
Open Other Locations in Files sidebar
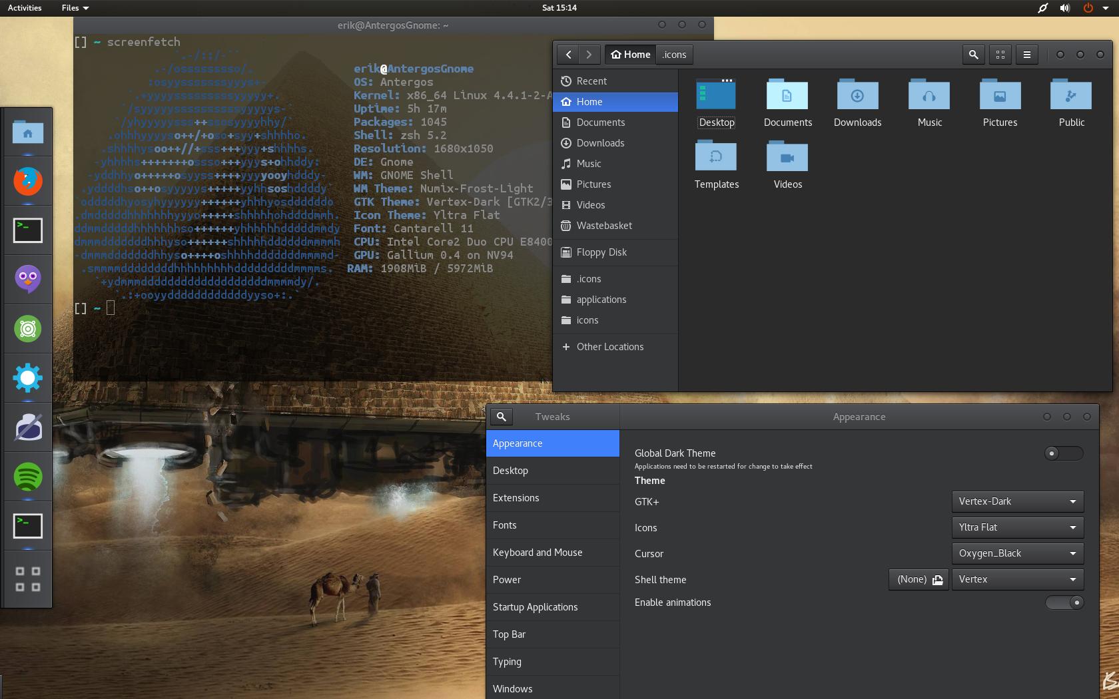615,347
